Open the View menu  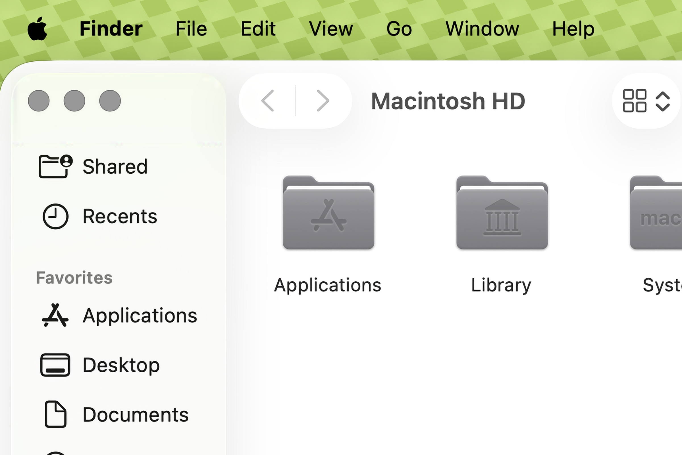point(331,28)
